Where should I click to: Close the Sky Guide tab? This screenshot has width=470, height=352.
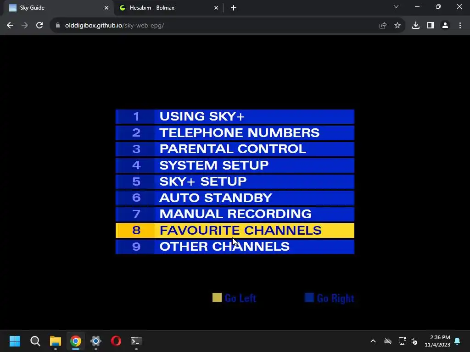[x=106, y=8]
